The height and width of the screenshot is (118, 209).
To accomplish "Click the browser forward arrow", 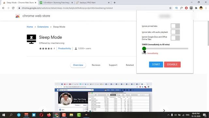I will (8, 8).
